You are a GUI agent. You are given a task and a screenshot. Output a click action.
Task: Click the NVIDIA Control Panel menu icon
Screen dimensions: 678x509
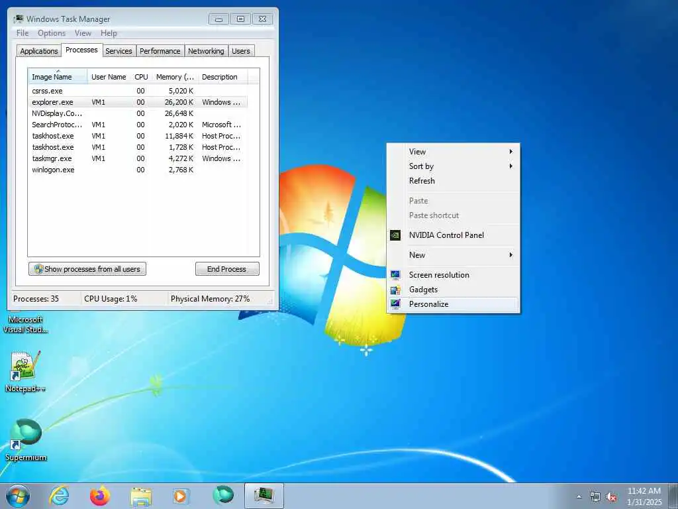coord(395,235)
